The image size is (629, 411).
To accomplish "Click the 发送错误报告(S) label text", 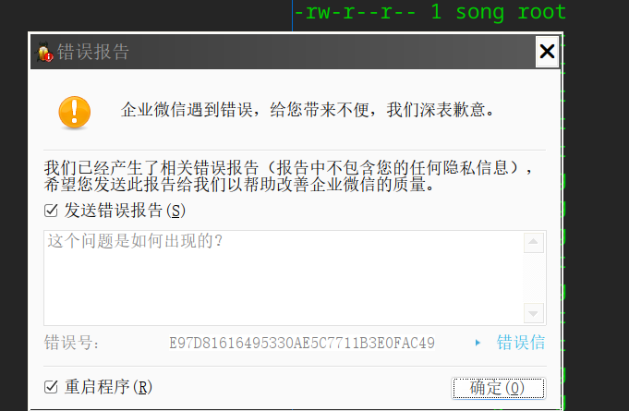I will coord(125,211).
